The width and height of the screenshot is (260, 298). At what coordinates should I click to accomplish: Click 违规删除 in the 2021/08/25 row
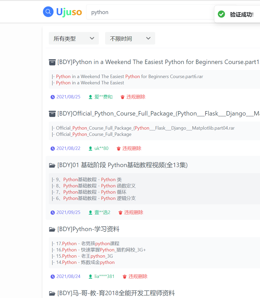tap(136, 97)
